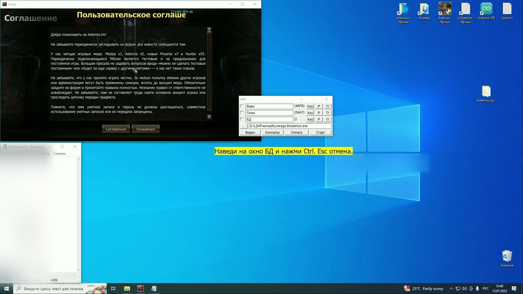Click the П button in the Гном row

327,113
